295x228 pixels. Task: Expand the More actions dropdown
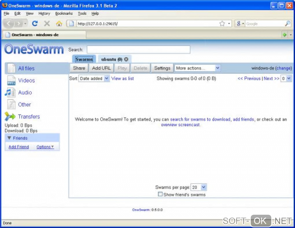tap(197, 68)
